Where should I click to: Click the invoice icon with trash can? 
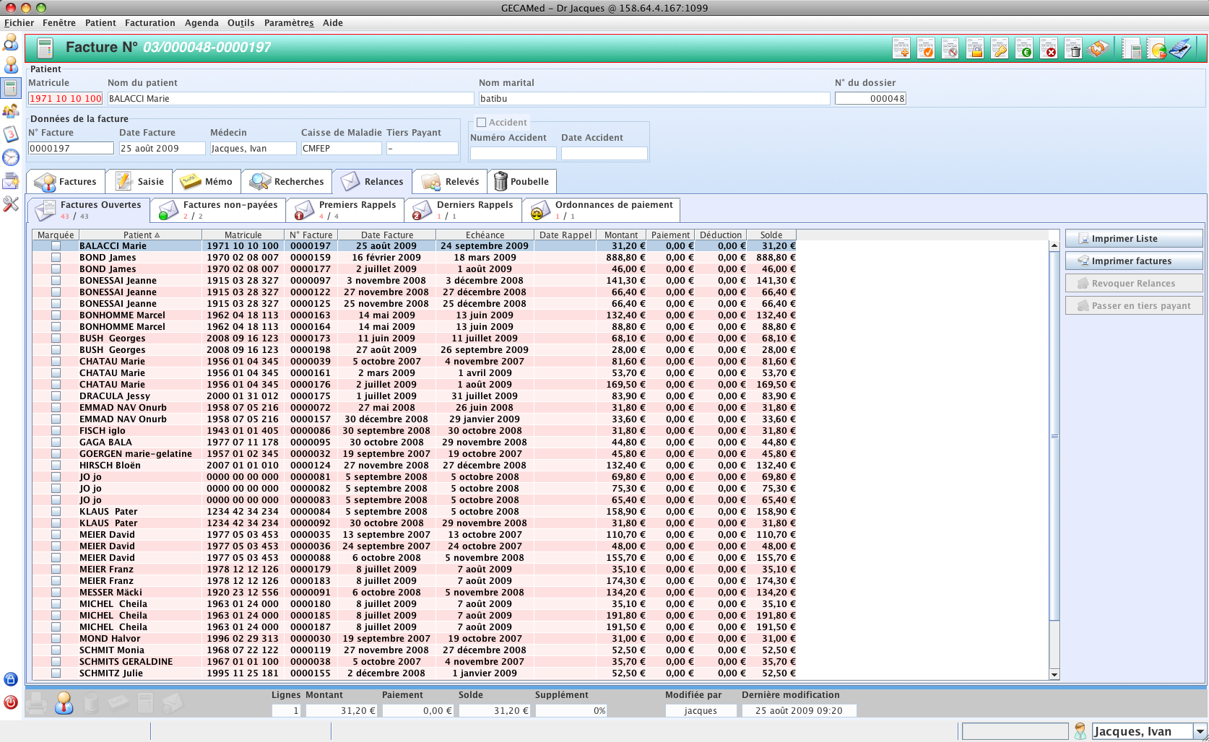tap(1073, 49)
